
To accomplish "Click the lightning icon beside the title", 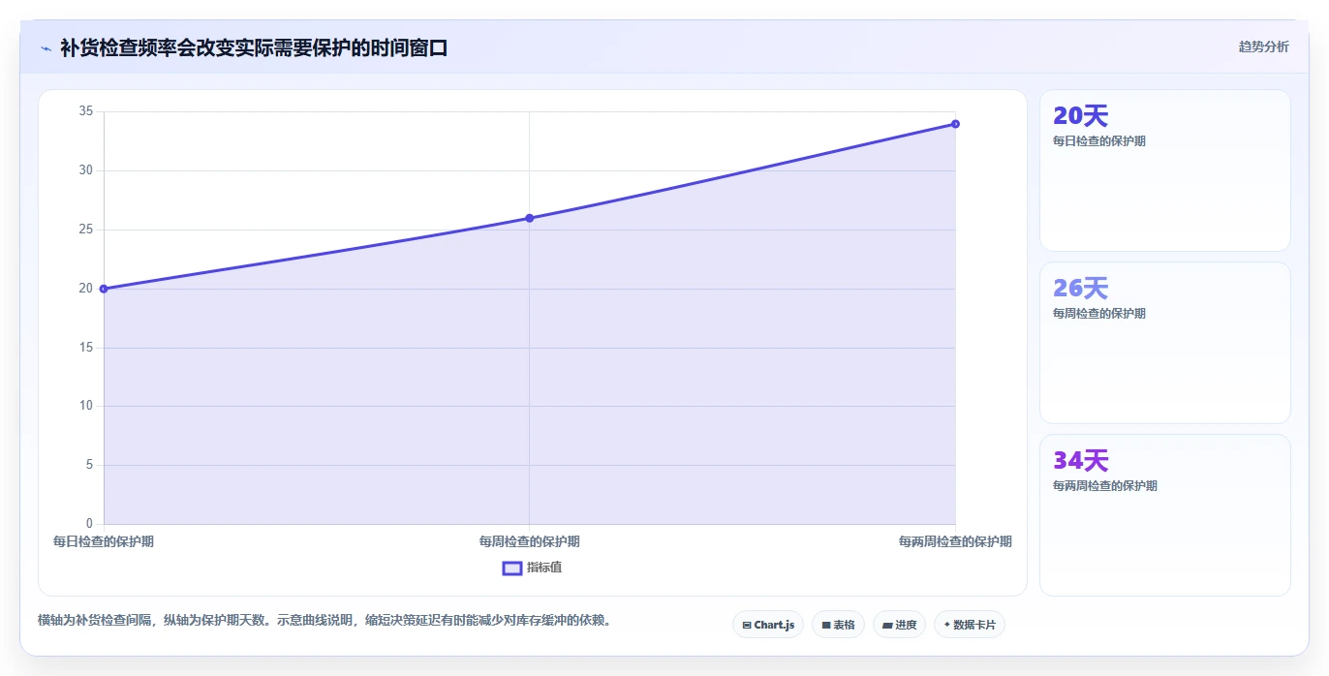I will 46,48.
